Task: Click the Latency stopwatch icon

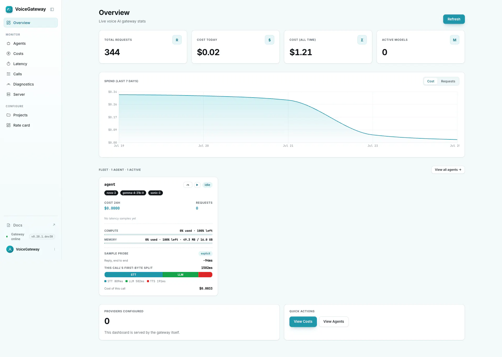Action: tap(9, 64)
